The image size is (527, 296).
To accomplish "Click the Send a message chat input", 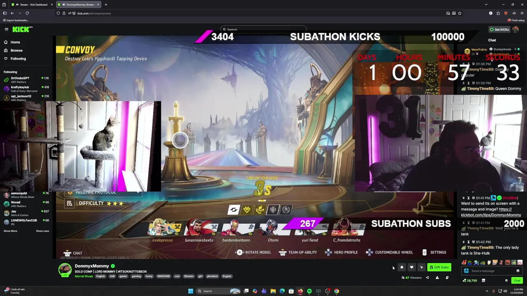I will pos(492,271).
